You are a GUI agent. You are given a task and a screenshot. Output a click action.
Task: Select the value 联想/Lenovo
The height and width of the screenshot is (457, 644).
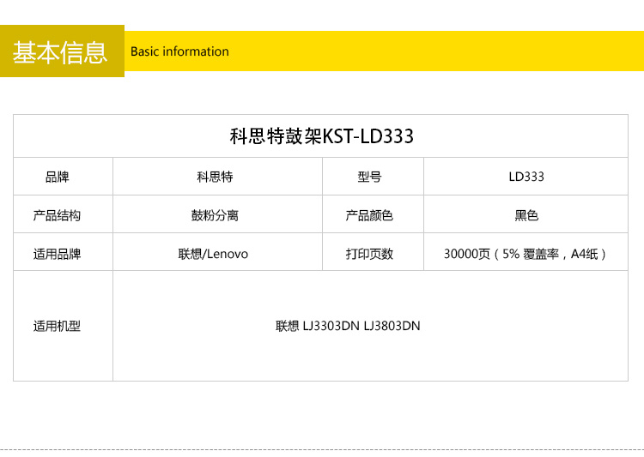[x=213, y=254]
